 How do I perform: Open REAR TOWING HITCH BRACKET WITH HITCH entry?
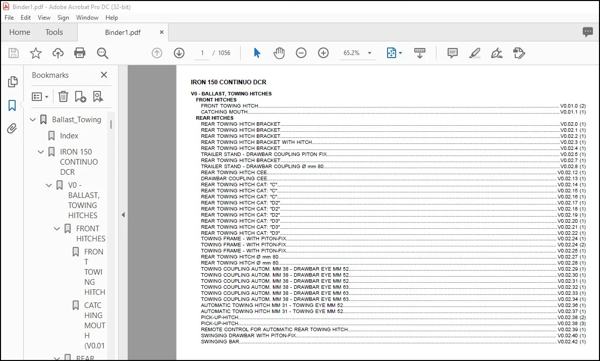(393, 142)
